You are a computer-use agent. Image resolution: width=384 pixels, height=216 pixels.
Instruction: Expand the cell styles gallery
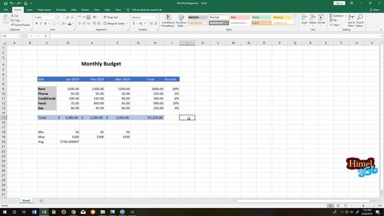295,25
